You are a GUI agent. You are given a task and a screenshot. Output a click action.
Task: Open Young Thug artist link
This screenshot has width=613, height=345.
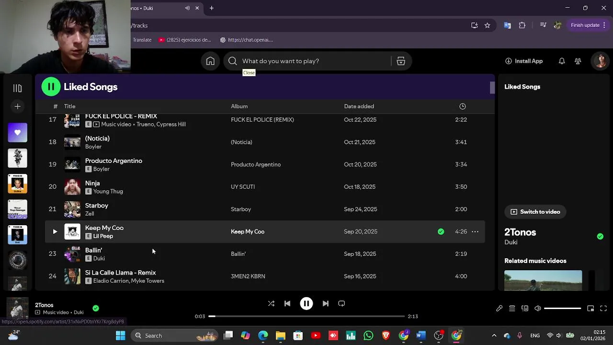tap(108, 191)
